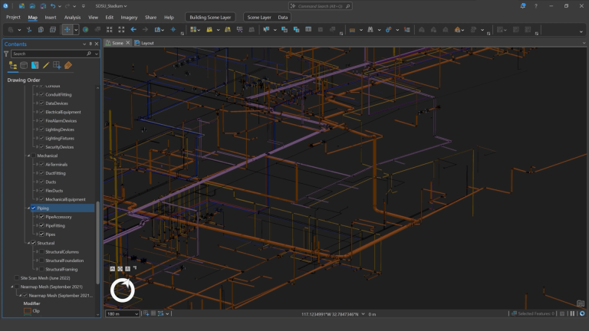Viewport: 589px width, 331px height.
Task: Open the Analysis ribbon tab
Action: pos(72,18)
